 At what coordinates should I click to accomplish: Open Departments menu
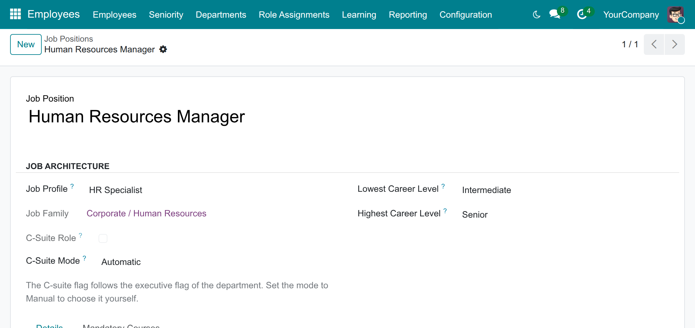pyautogui.click(x=221, y=15)
